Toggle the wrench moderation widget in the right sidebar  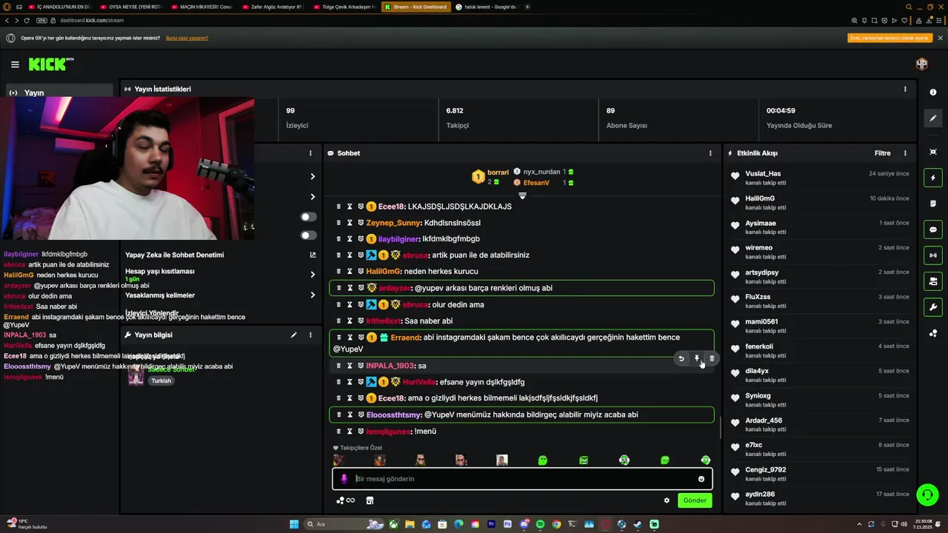933,307
